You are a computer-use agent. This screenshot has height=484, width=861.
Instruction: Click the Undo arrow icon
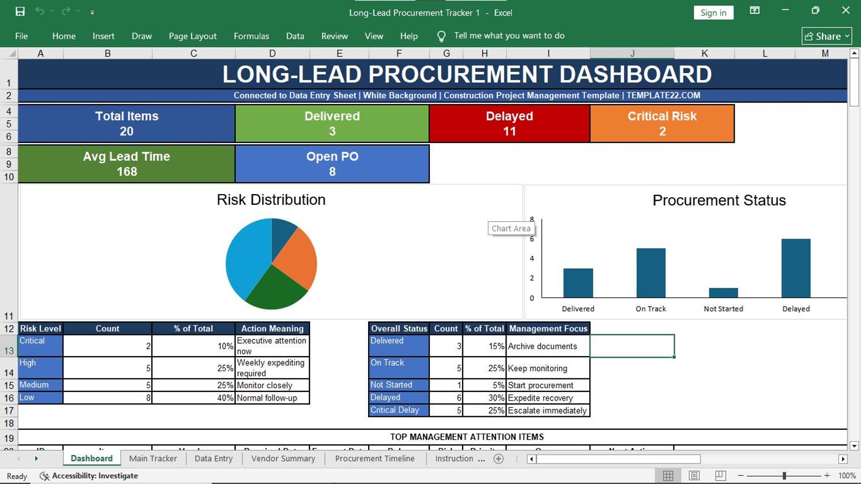pyautogui.click(x=40, y=11)
